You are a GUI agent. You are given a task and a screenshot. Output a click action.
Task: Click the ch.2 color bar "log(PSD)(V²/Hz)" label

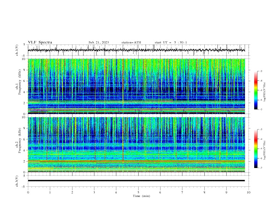click(265, 150)
